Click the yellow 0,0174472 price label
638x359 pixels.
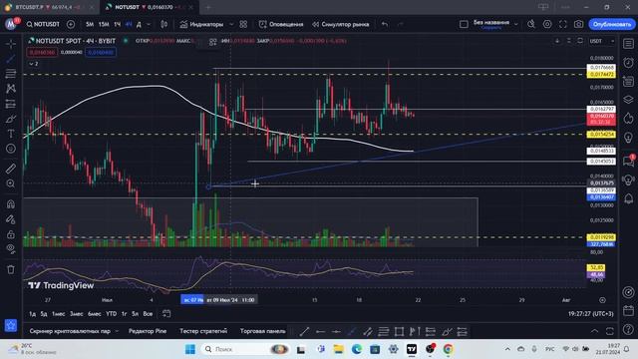(x=601, y=75)
